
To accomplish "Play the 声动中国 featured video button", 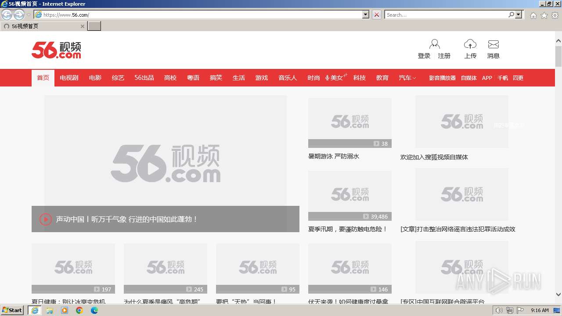I will (x=46, y=219).
